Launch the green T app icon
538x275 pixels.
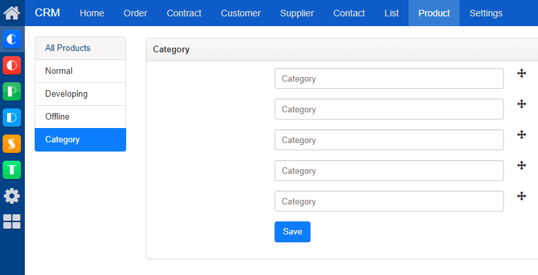click(12, 169)
